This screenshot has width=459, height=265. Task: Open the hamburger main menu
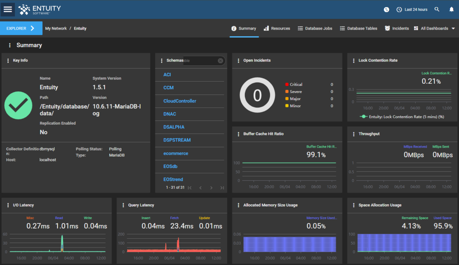(8, 9)
